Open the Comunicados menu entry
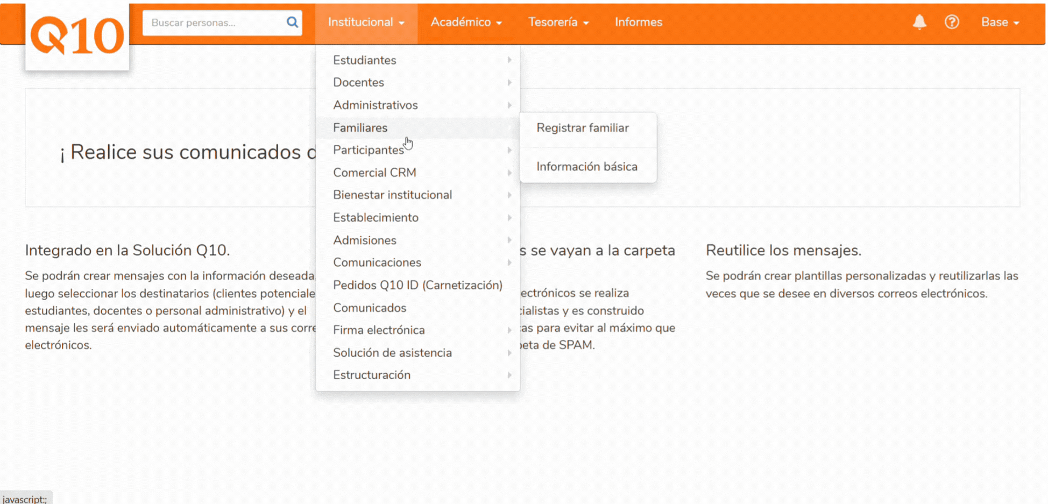The height and width of the screenshot is (504, 1048). coord(418,308)
